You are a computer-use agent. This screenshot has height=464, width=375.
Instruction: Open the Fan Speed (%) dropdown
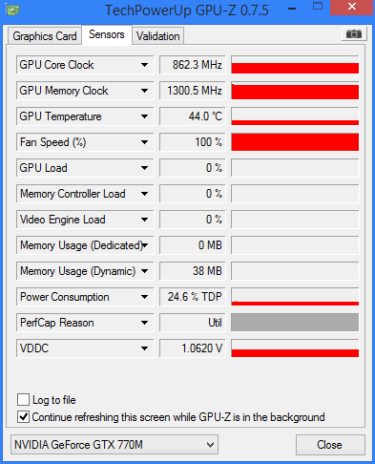(144, 142)
